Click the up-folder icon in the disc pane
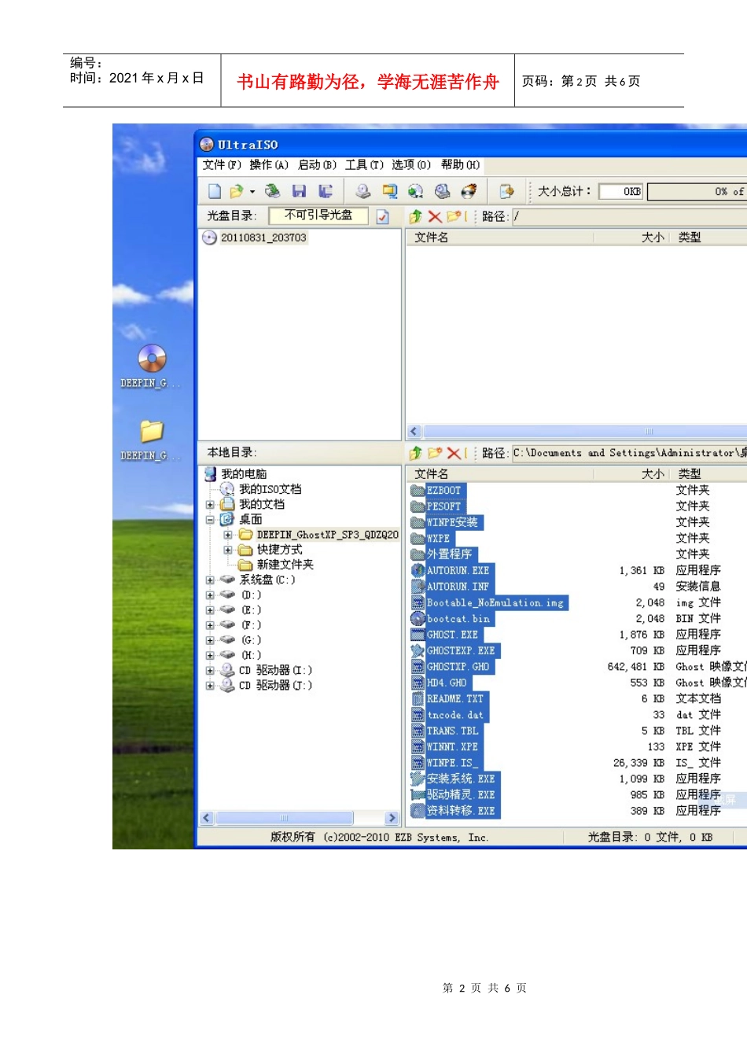This screenshot has width=747, height=1057. point(416,216)
